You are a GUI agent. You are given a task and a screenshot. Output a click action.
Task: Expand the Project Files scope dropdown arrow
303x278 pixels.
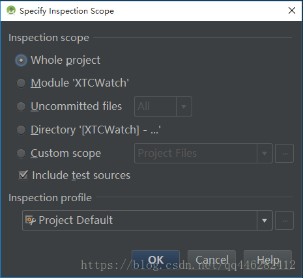pos(265,154)
